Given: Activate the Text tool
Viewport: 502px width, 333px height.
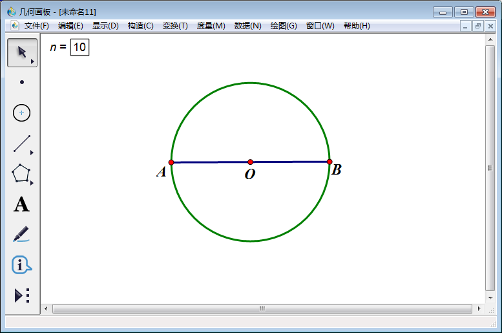Looking at the screenshot, I should tap(22, 205).
